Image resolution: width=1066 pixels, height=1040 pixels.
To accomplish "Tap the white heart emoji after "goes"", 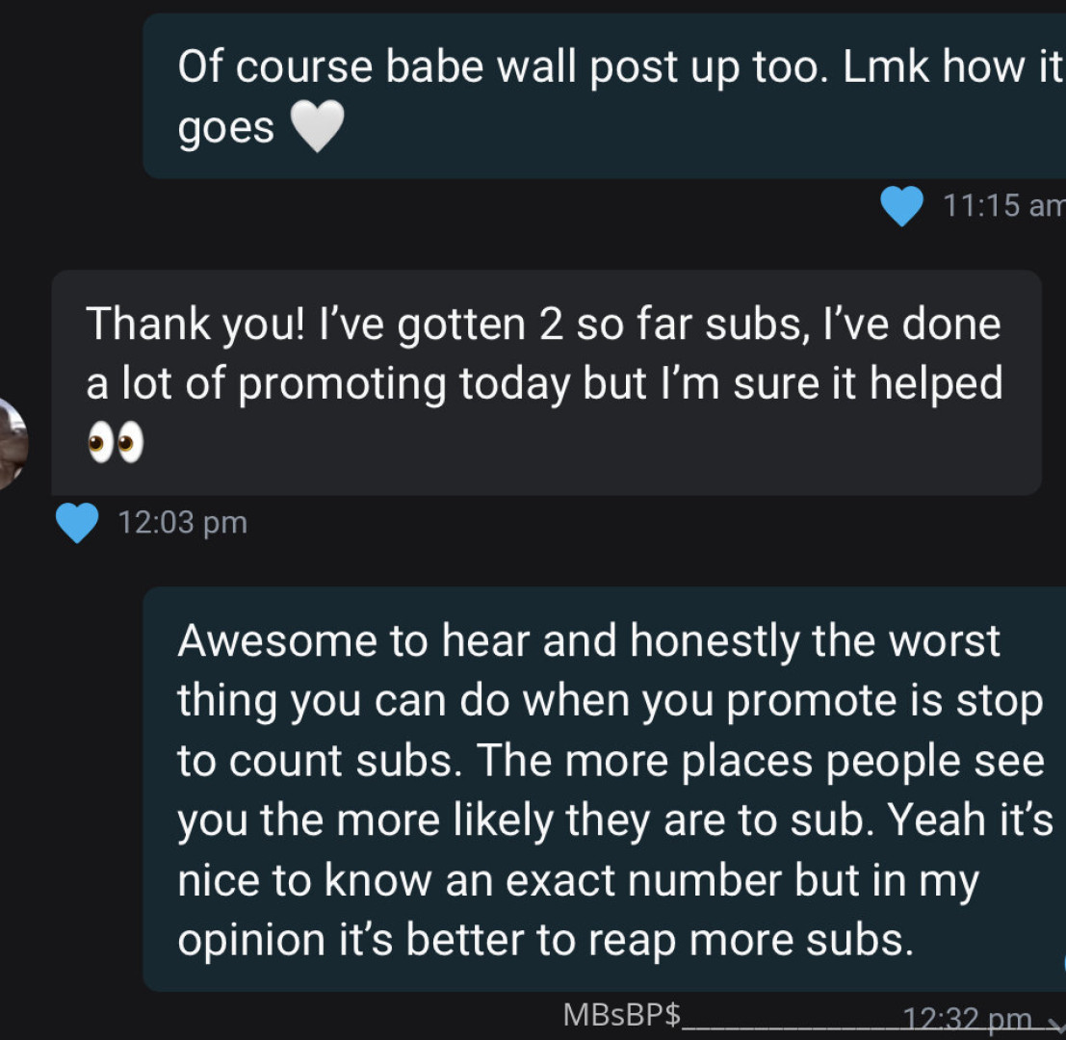I will (x=318, y=126).
